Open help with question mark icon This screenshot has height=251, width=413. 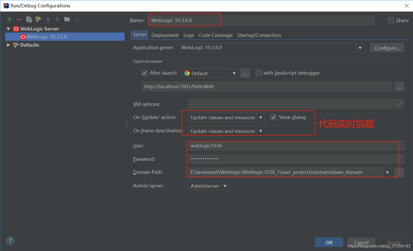click(x=10, y=241)
